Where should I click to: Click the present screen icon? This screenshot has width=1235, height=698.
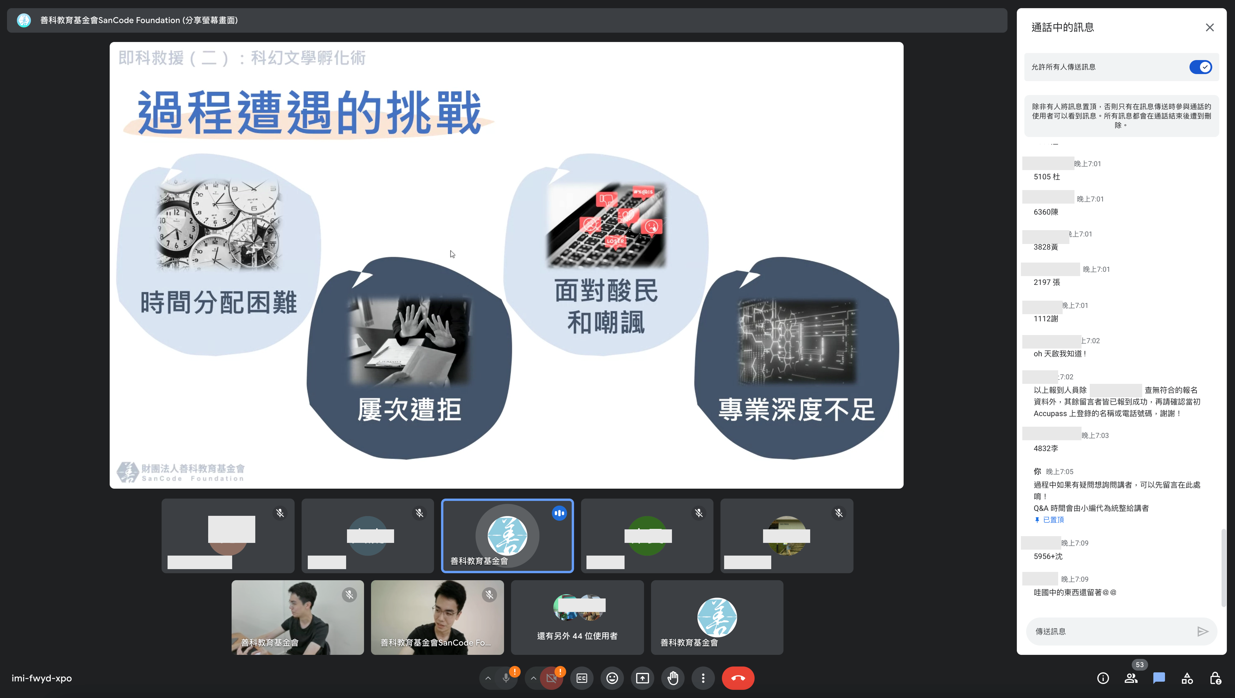(x=642, y=678)
